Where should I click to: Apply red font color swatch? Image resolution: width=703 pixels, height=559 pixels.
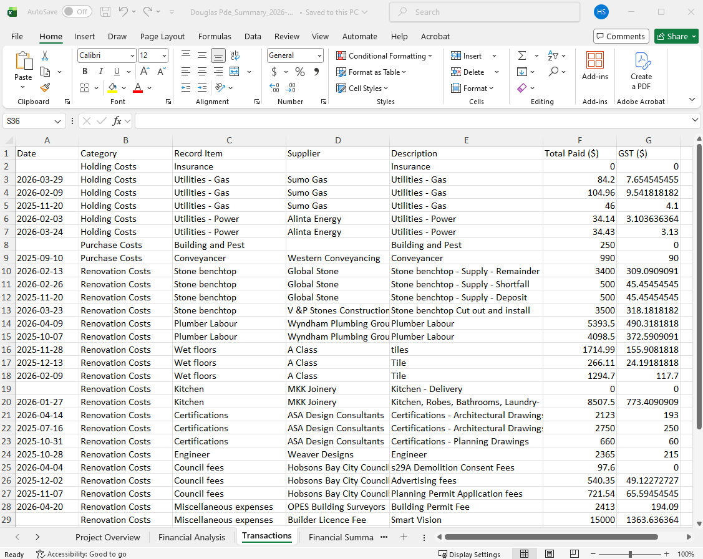(138, 88)
